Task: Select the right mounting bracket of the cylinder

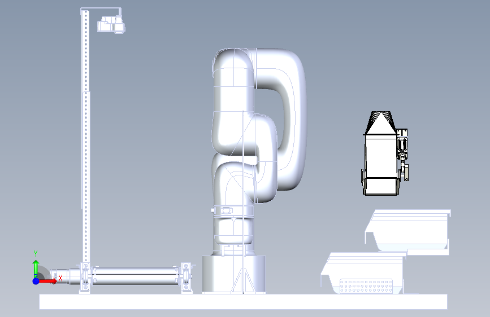Action: coord(187,278)
